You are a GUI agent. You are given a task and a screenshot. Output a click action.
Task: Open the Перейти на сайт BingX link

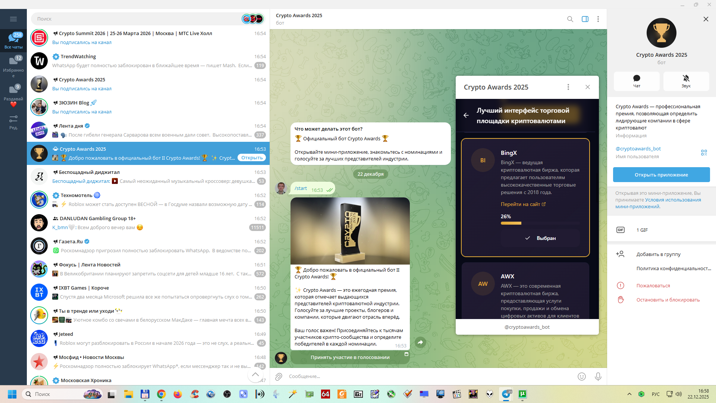[x=523, y=204]
